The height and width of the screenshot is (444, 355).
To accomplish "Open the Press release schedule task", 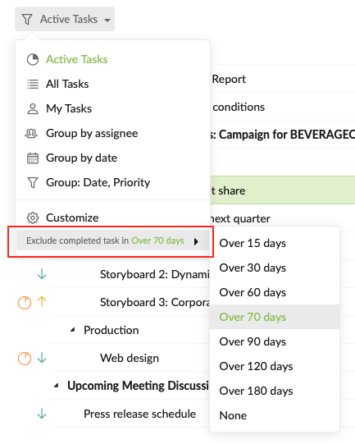I will [x=139, y=414].
